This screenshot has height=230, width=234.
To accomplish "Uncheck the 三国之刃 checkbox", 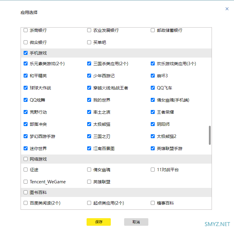I will pos(89,136).
